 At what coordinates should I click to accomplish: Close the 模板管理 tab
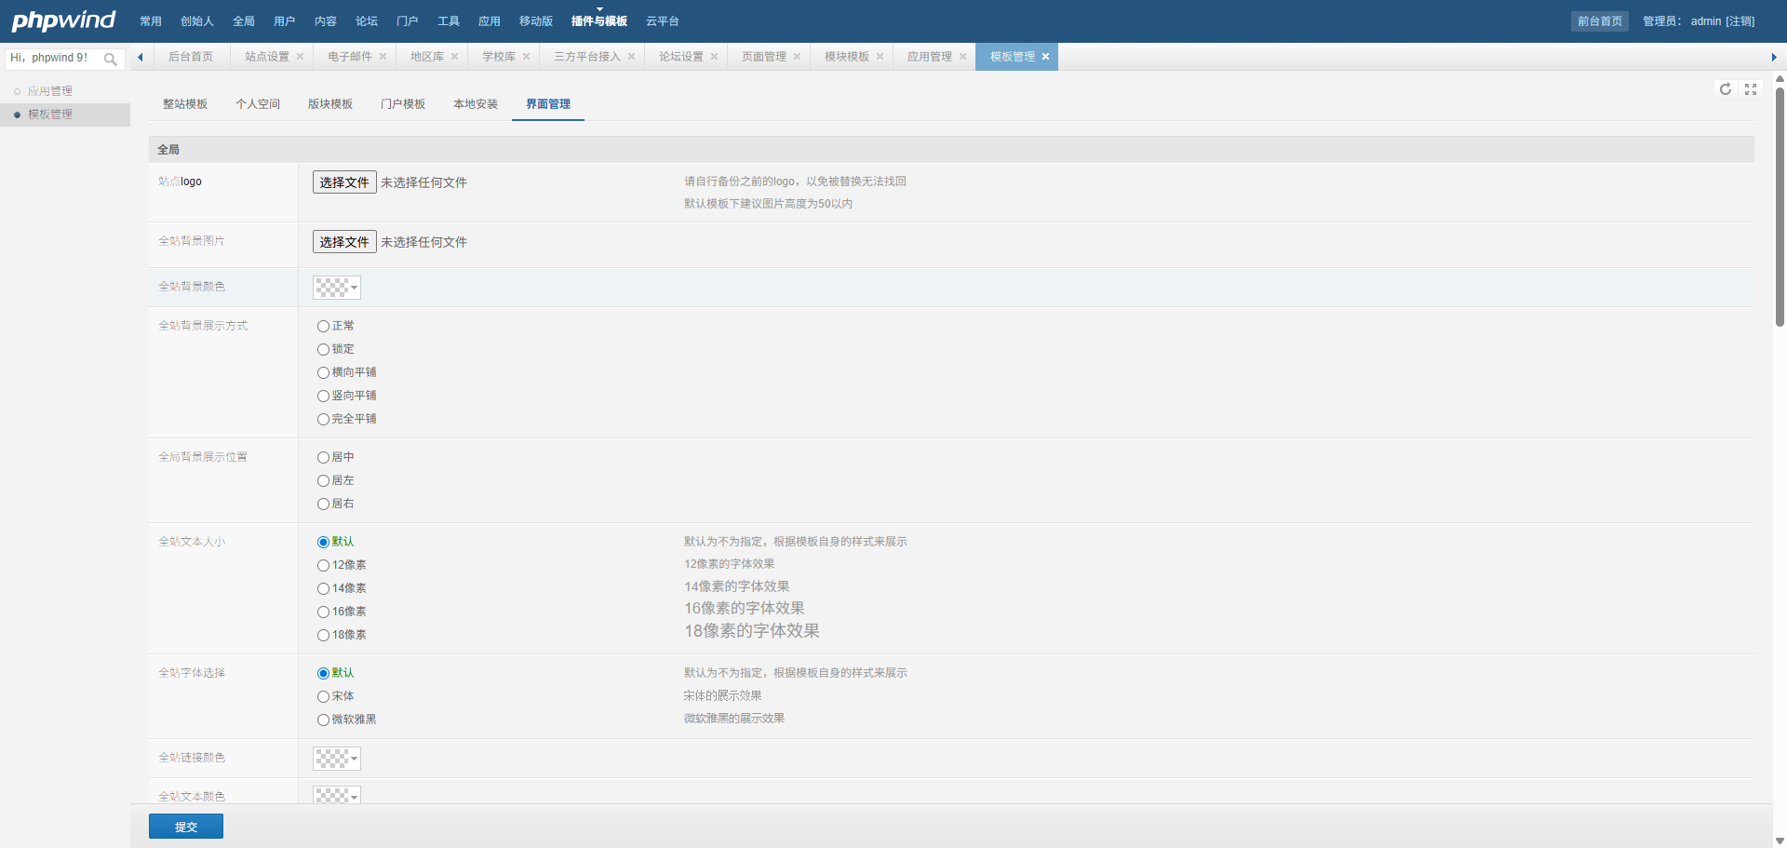tap(1045, 57)
